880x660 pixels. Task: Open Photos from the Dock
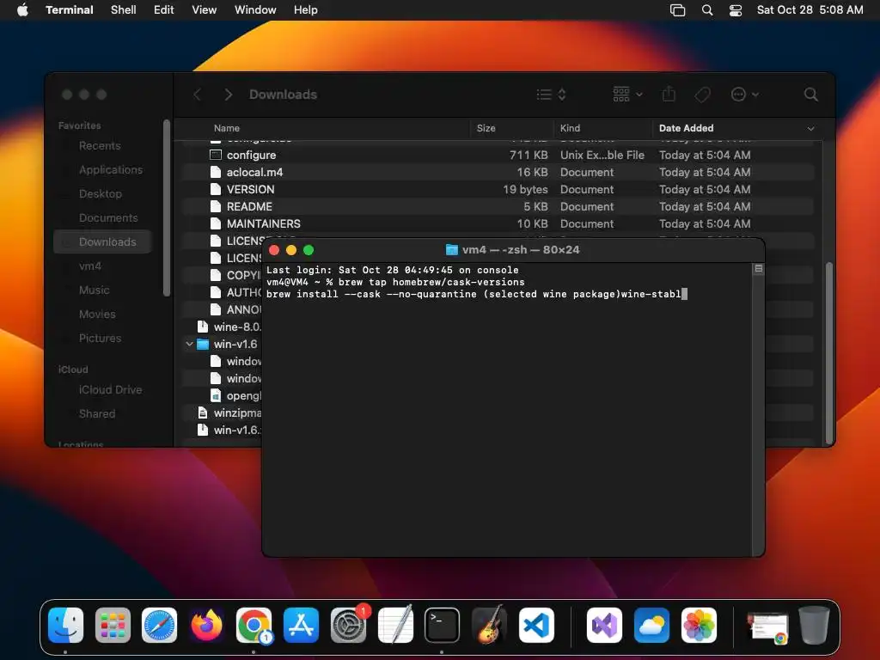point(699,625)
